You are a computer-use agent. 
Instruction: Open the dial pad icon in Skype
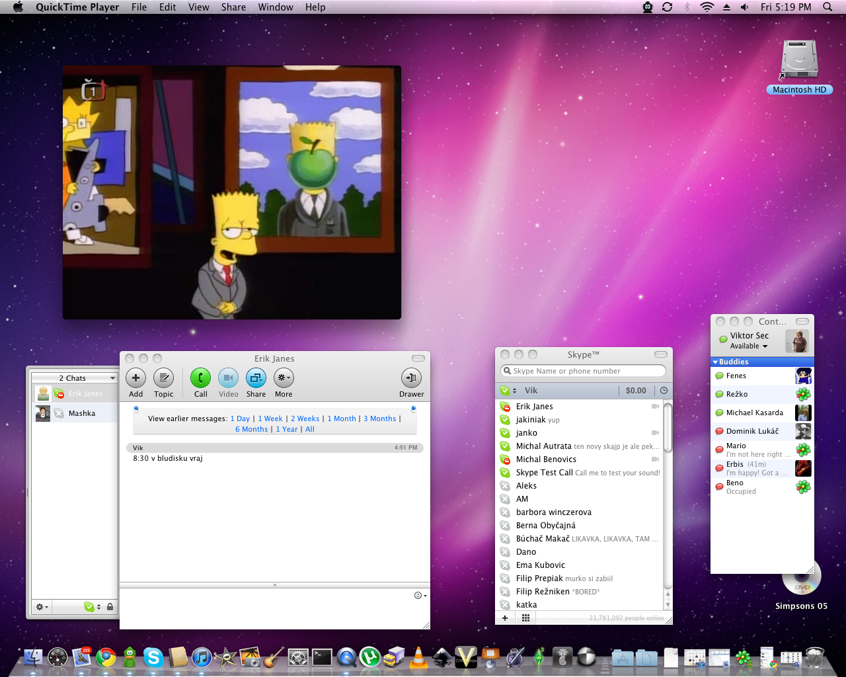tap(525, 618)
